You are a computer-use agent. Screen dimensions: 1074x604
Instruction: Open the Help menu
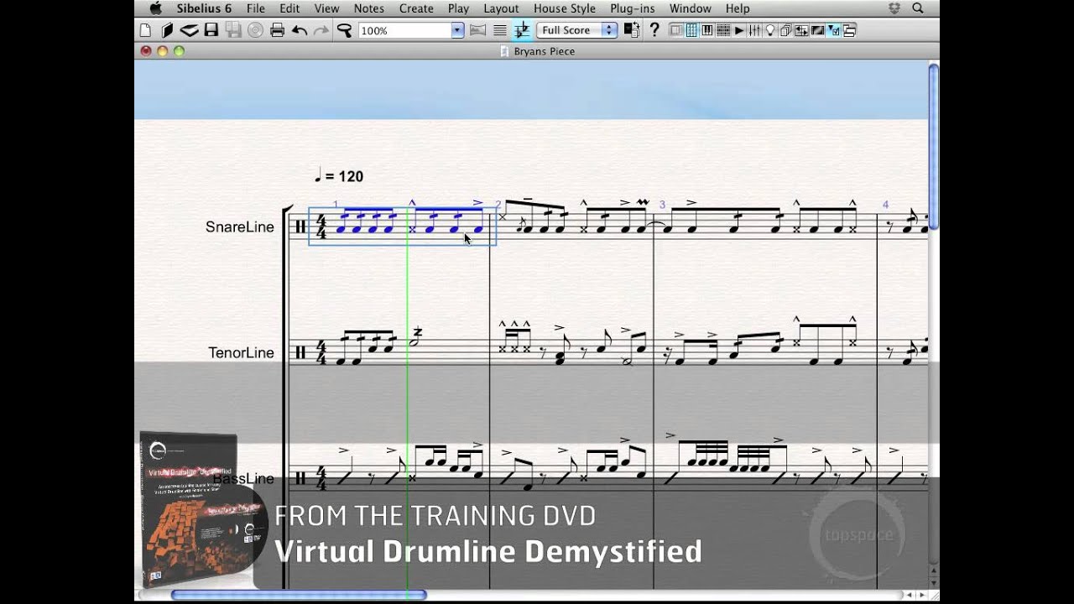[738, 8]
